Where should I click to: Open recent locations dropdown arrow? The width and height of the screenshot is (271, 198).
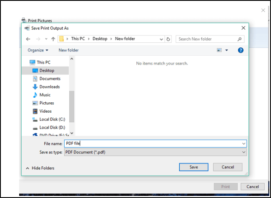46,39
